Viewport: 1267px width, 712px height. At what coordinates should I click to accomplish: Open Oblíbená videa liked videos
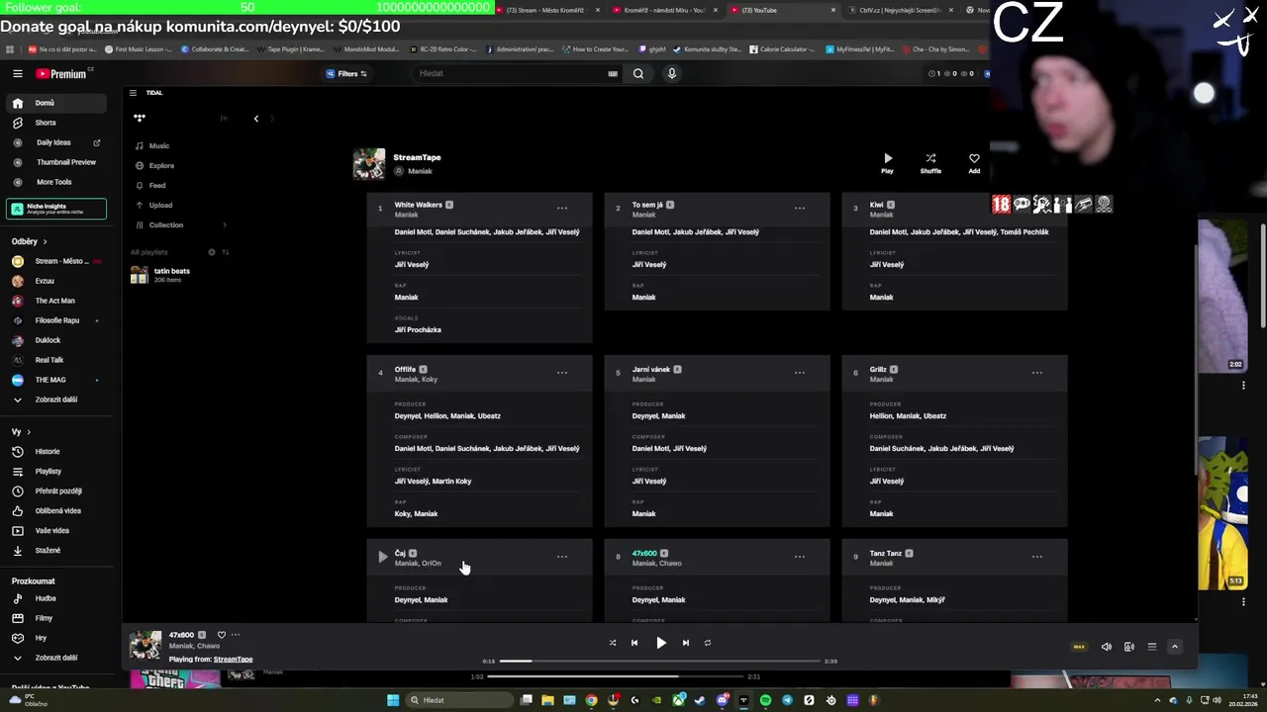pos(56,510)
